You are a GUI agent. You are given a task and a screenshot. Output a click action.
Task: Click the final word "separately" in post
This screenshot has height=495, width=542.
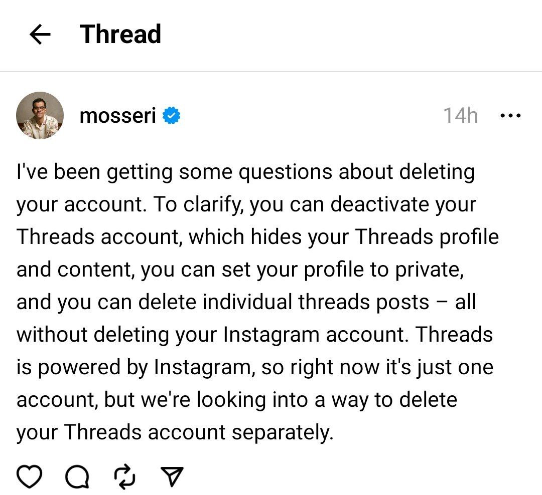(x=282, y=433)
